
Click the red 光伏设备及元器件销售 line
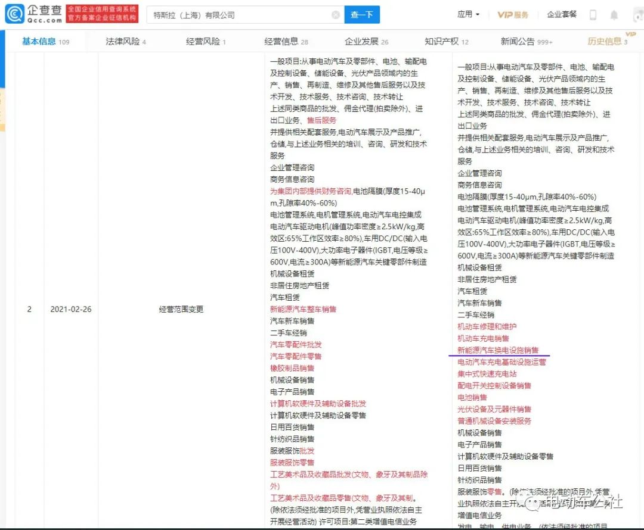point(494,409)
